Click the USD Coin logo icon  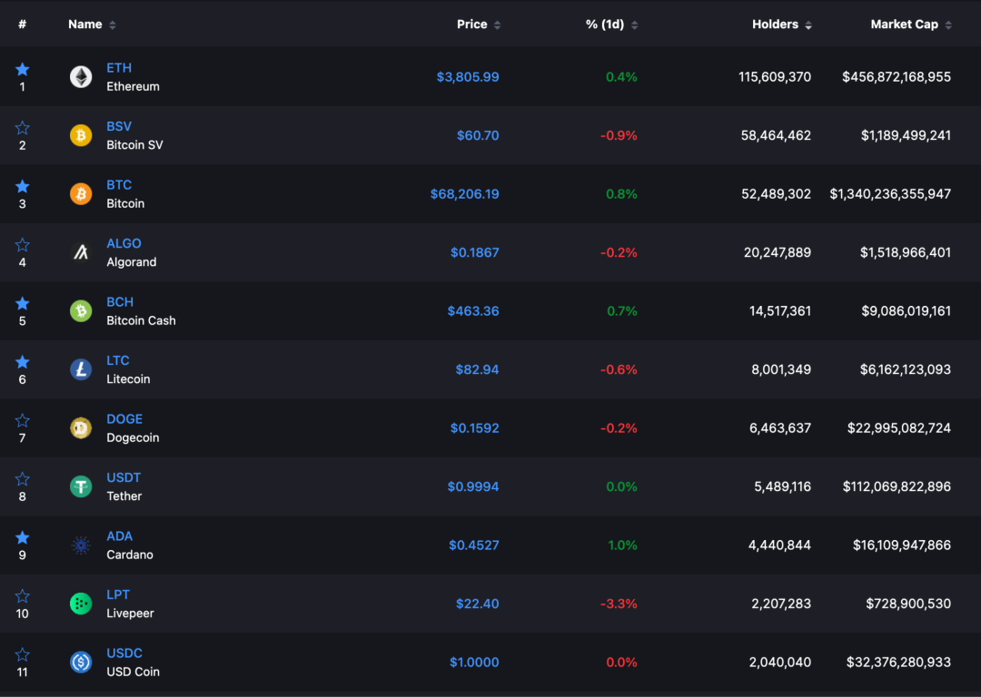tap(81, 663)
